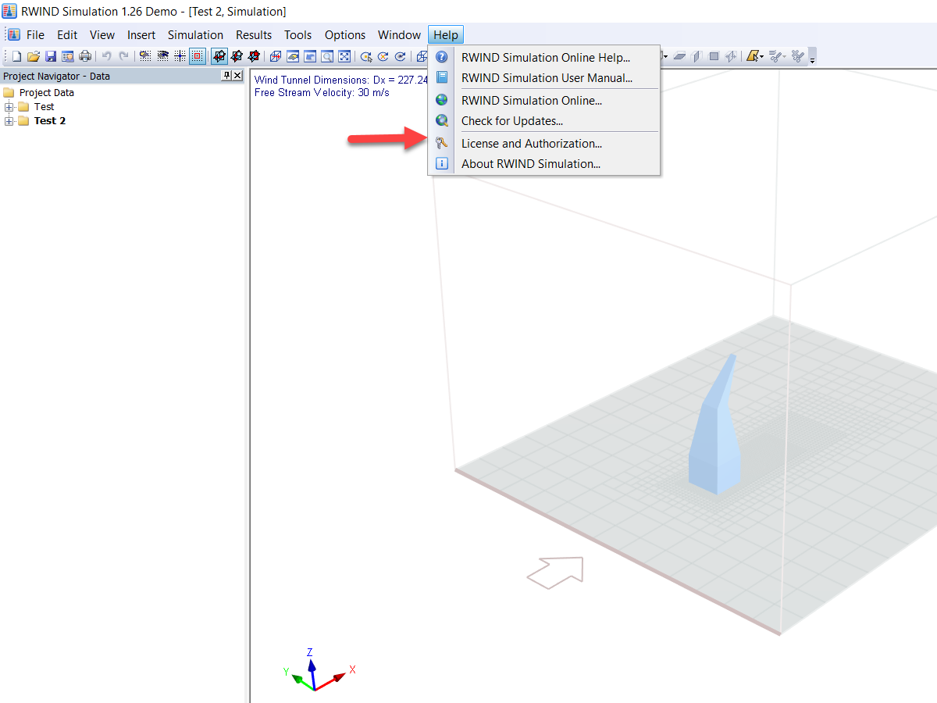Click the Wind Tunnel Dimensions text

(x=341, y=80)
